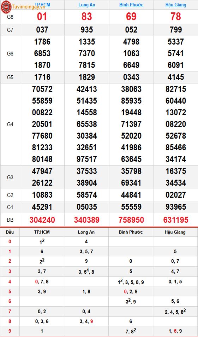Viewport: 198px width, 337px height.
Task: Select Long An G8 result 83
Action: 87,17
